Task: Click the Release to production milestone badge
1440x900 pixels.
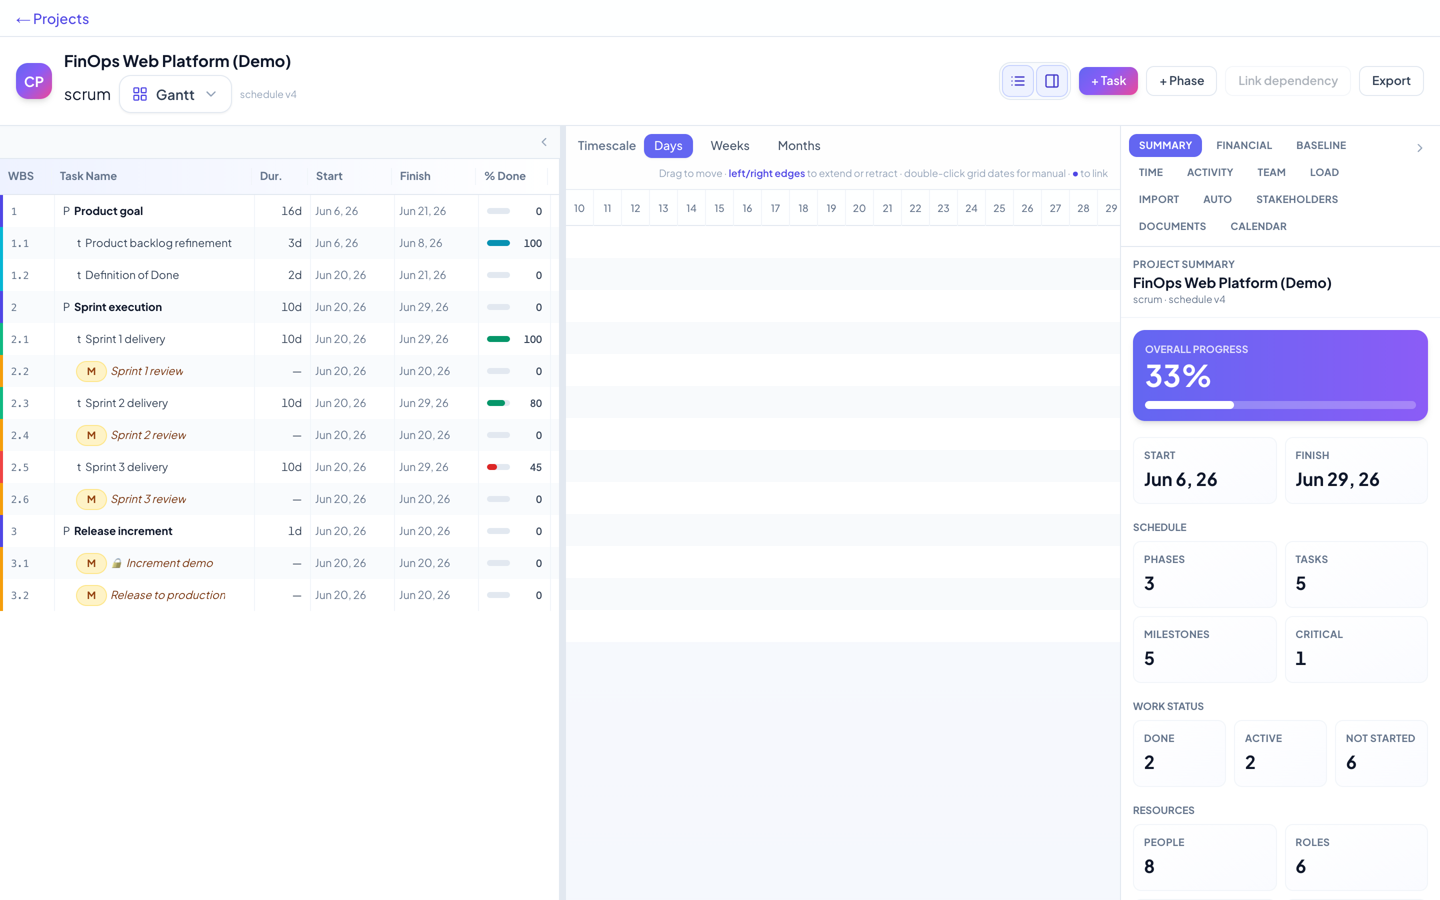Action: (91, 595)
